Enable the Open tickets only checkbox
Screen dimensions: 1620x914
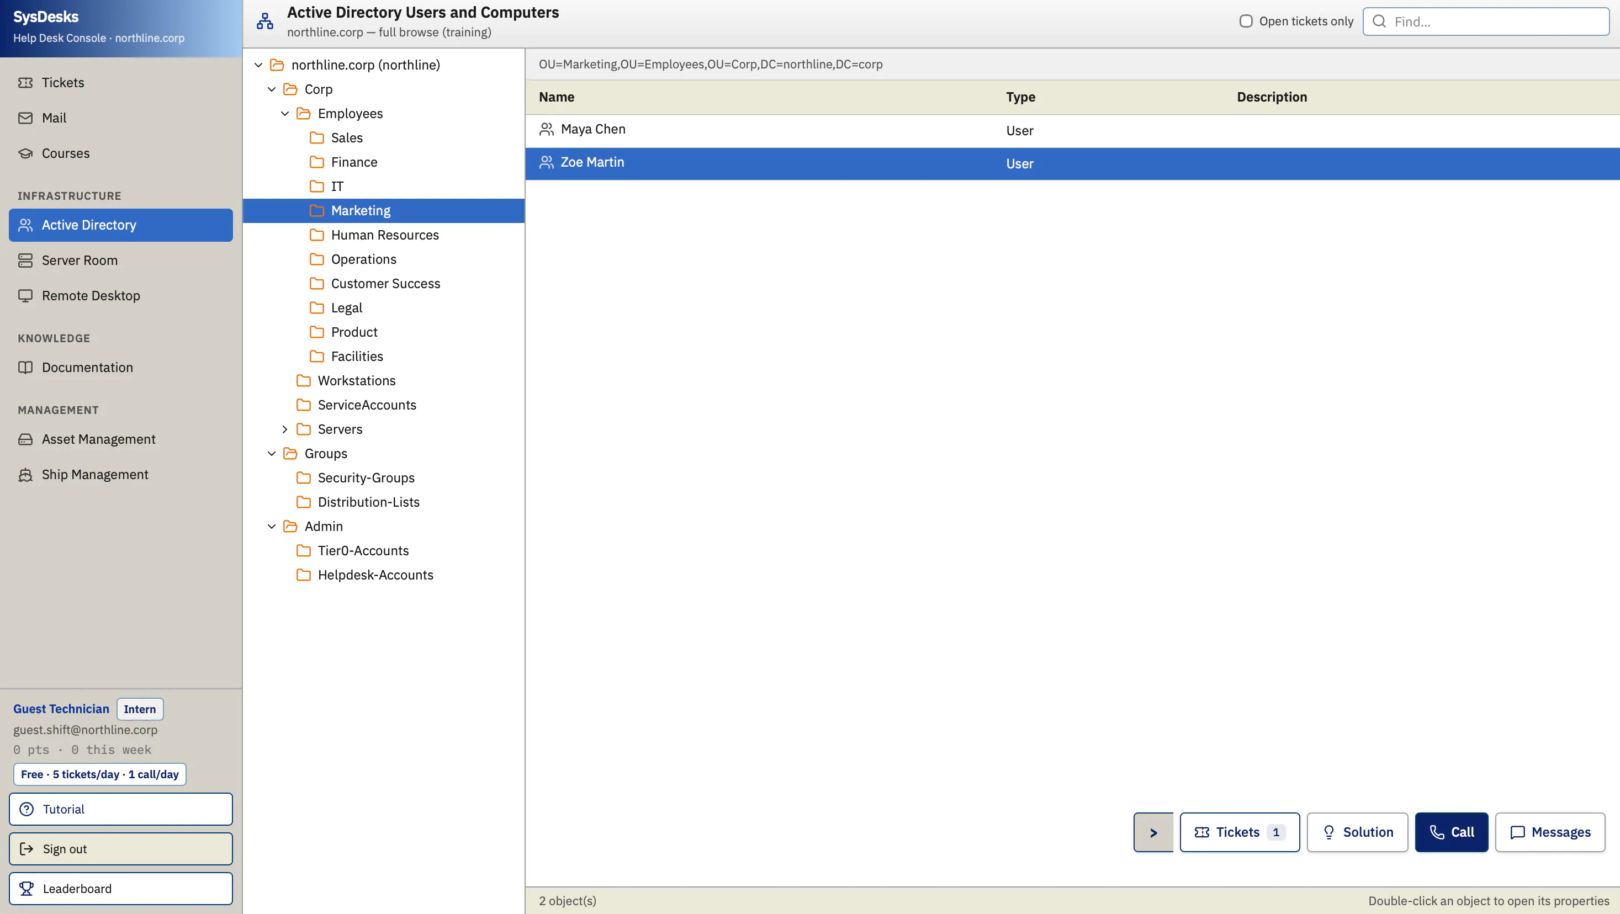pyautogui.click(x=1246, y=21)
